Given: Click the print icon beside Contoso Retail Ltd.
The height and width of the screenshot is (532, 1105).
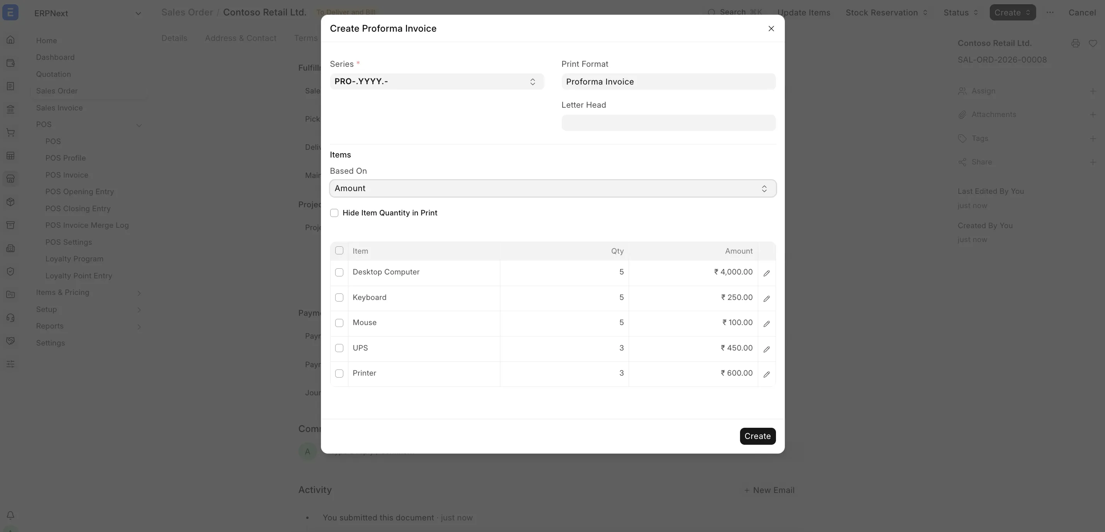Looking at the screenshot, I should (x=1075, y=43).
